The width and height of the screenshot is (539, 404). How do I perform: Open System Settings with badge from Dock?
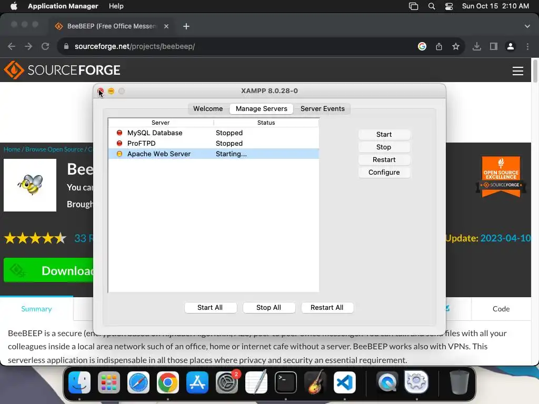point(227,382)
